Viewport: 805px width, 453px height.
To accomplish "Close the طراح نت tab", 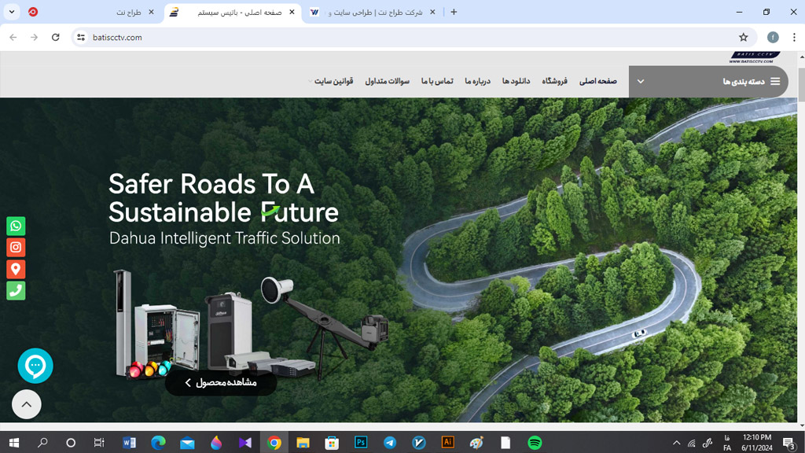I will tap(151, 12).
